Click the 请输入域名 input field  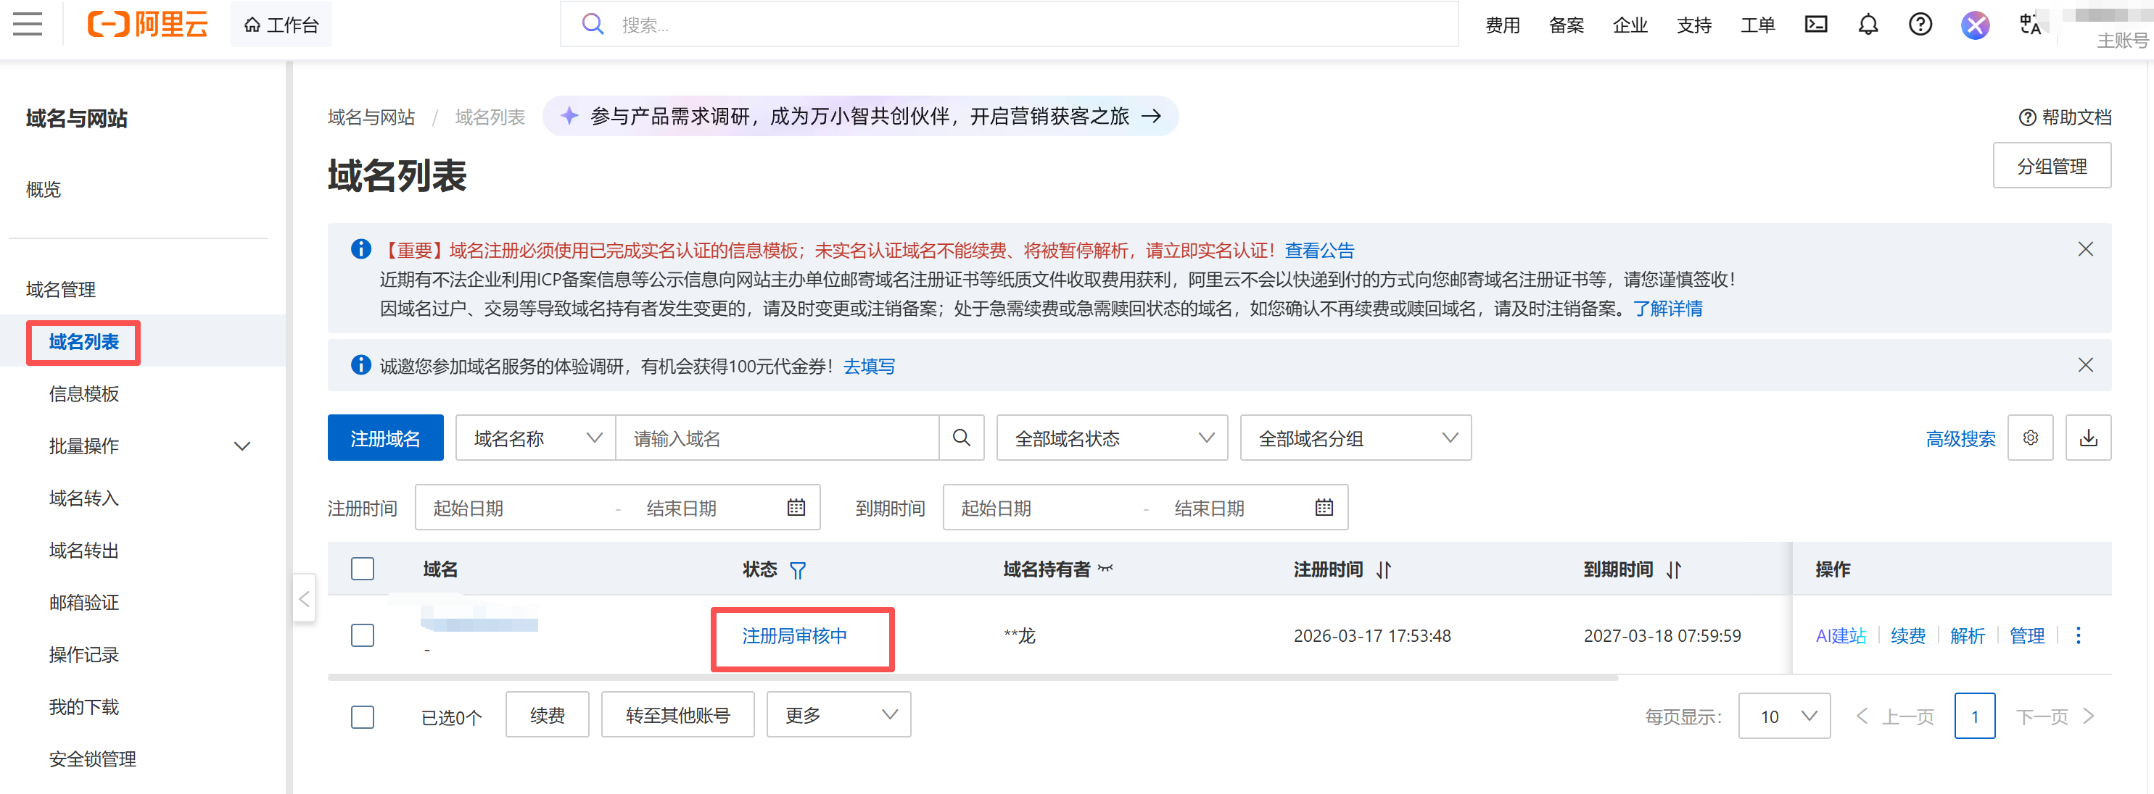(777, 438)
